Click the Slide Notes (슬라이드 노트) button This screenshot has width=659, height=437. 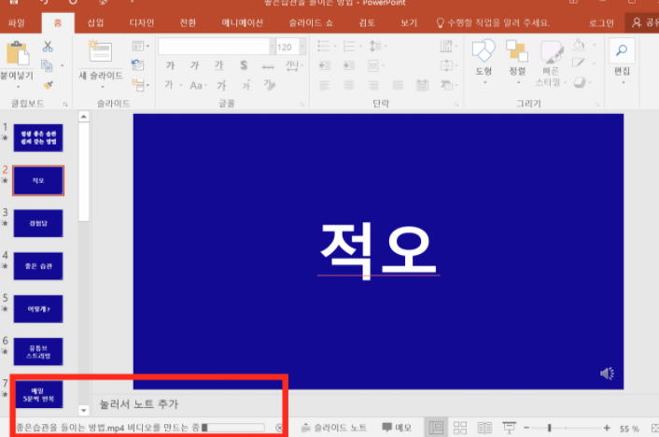tap(334, 428)
